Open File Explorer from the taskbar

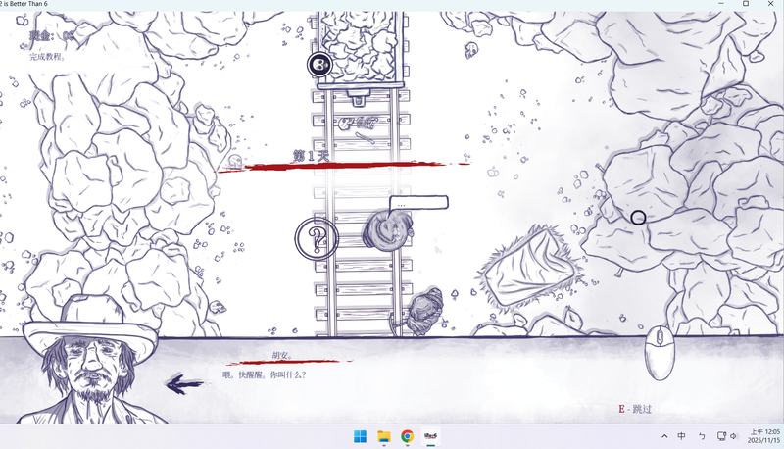[384, 436]
